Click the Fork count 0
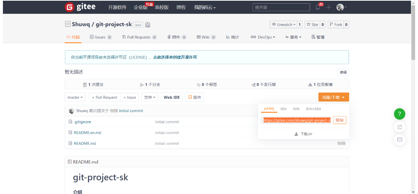The height and width of the screenshot is (194, 418). pyautogui.click(x=346, y=25)
